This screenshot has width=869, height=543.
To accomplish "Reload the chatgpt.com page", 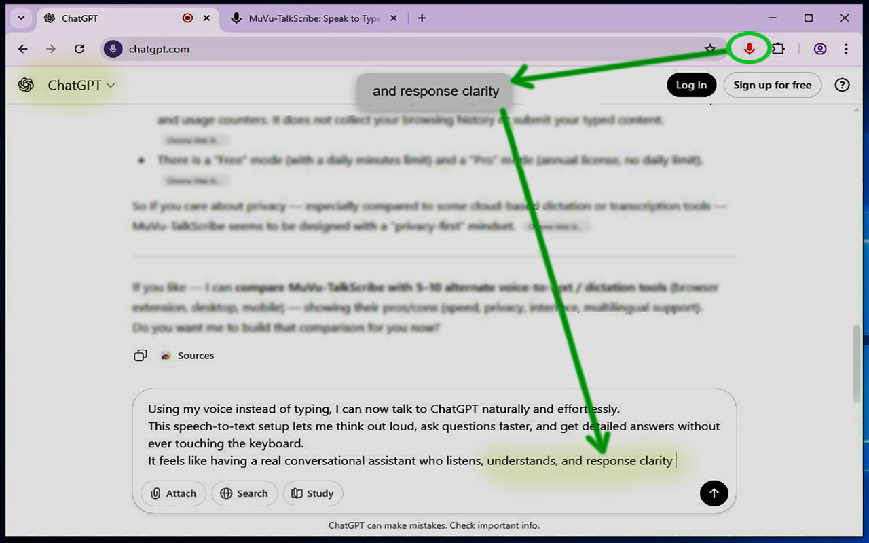I will 79,49.
